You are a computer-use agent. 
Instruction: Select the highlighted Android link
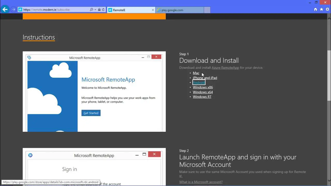(x=199, y=82)
